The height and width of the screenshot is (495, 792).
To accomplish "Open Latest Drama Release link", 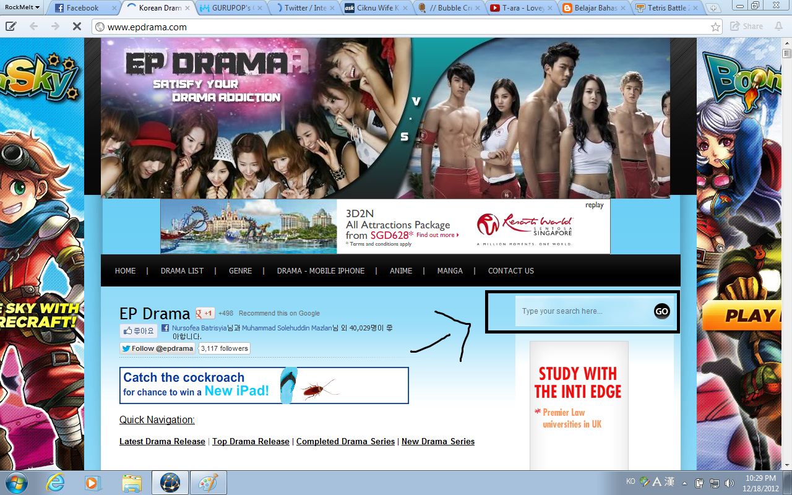I will [x=162, y=441].
